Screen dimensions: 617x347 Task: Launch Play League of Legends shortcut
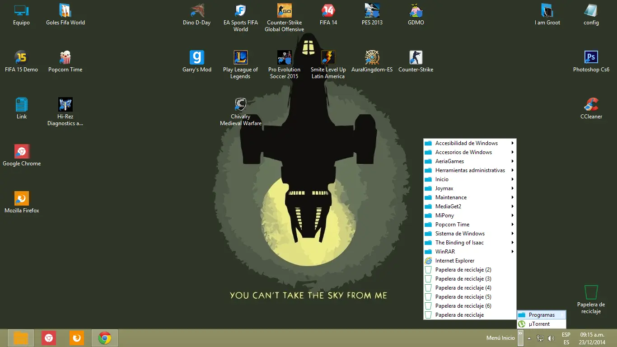(x=241, y=65)
